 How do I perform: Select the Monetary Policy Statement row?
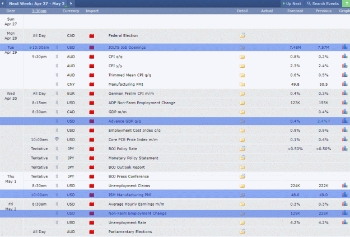[175, 158]
